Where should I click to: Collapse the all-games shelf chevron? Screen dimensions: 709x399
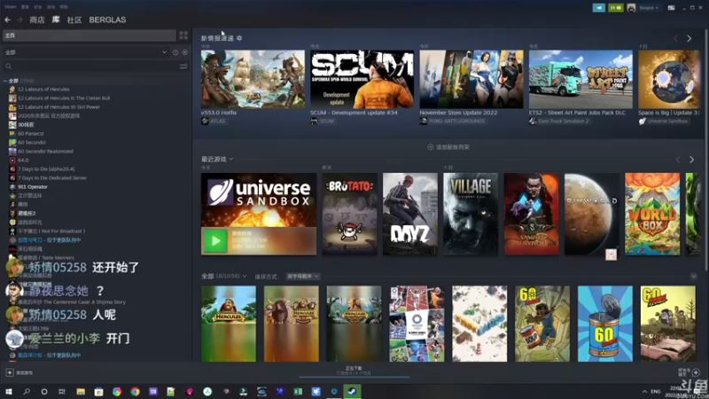click(694, 276)
